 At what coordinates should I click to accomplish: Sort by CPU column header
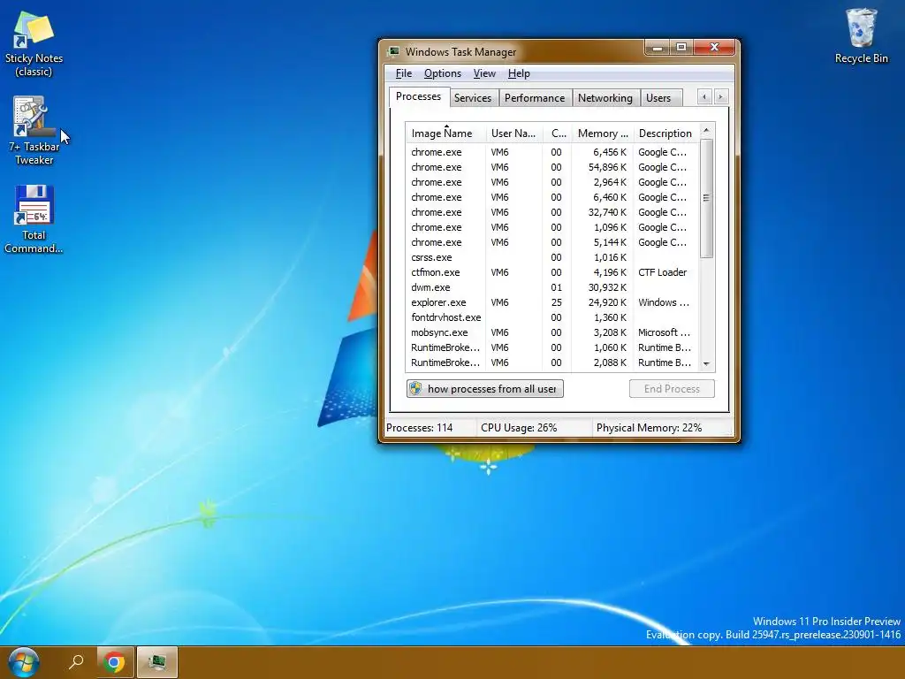[558, 134]
